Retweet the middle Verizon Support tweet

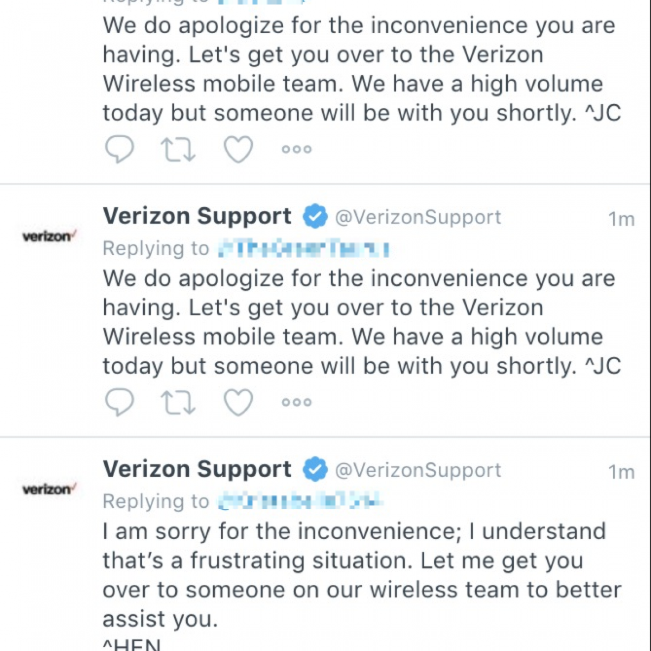[x=178, y=402]
